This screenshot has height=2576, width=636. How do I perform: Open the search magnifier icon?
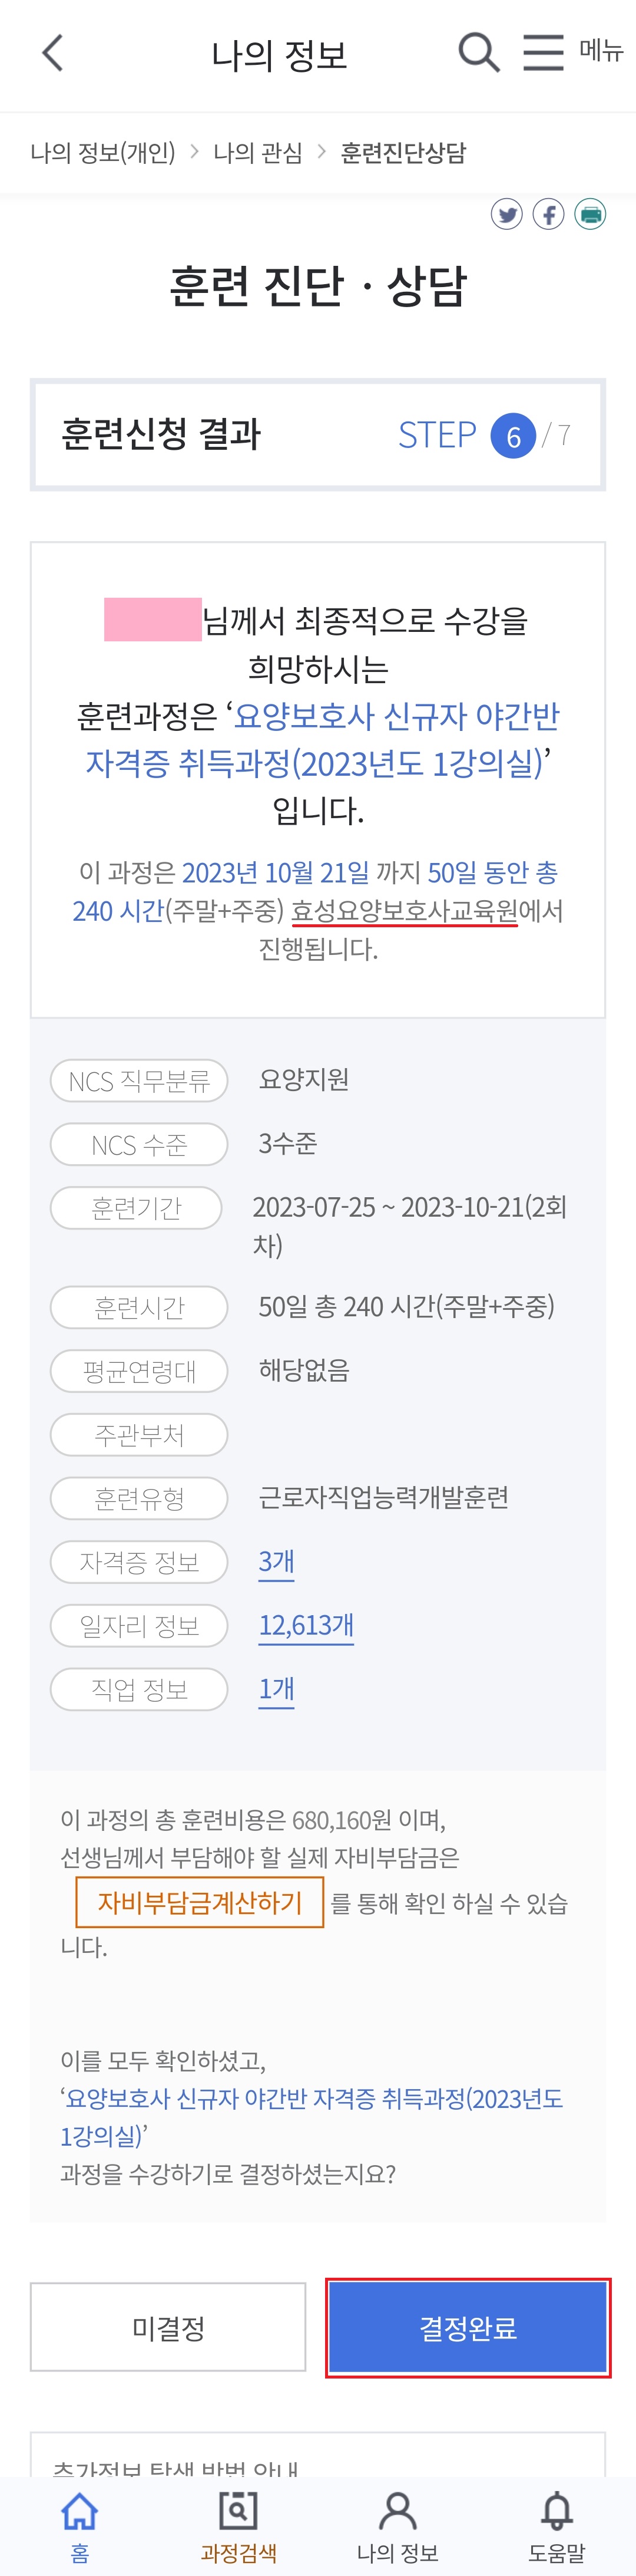[x=479, y=52]
